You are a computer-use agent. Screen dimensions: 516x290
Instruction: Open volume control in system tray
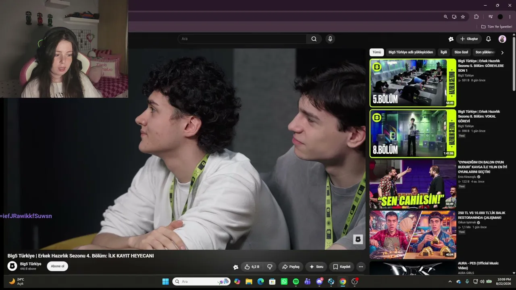point(482,282)
